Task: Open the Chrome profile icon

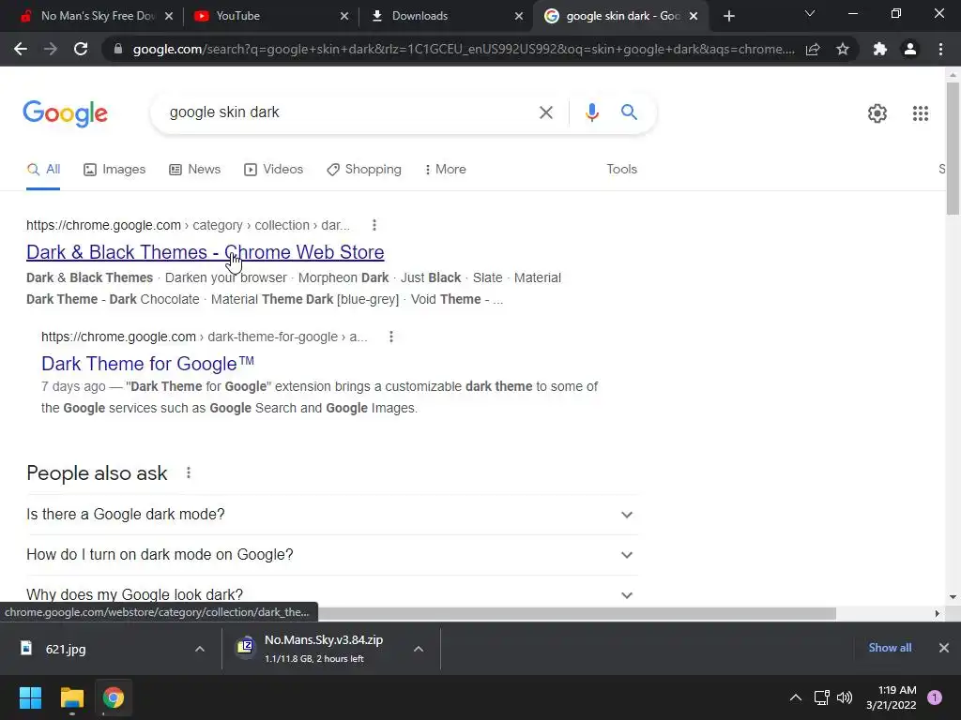Action: [910, 49]
